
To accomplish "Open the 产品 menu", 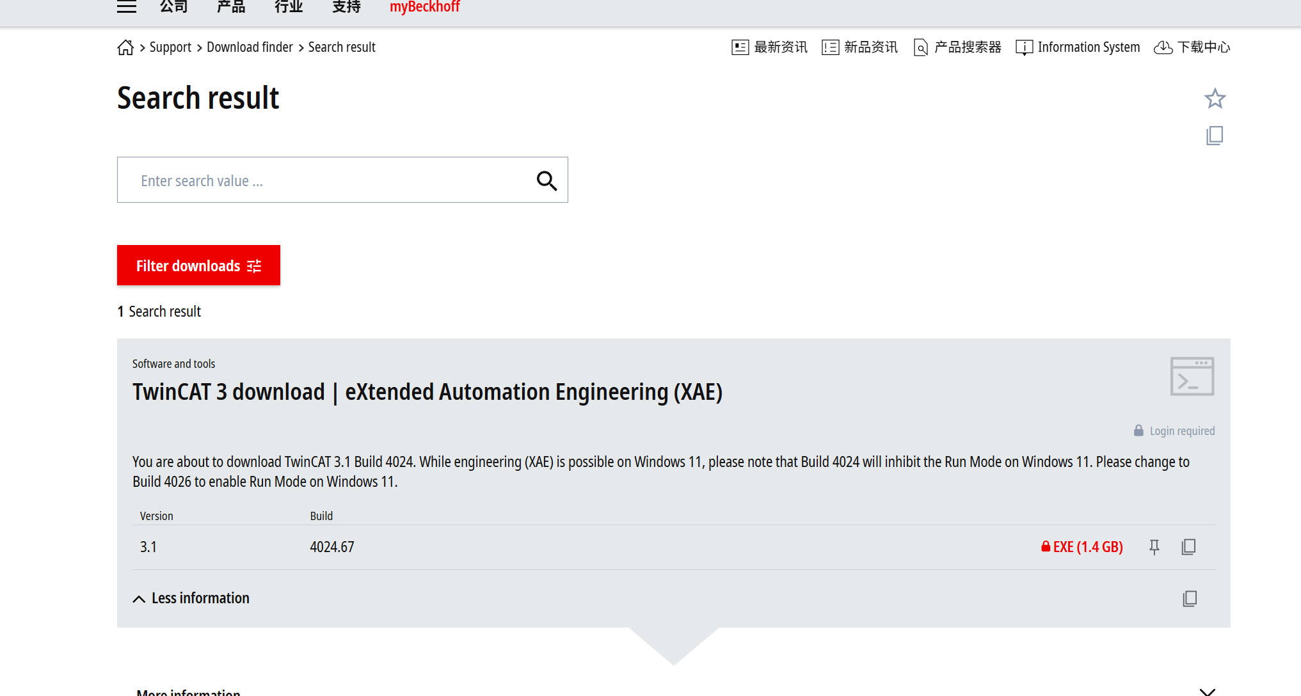I will 231,7.
